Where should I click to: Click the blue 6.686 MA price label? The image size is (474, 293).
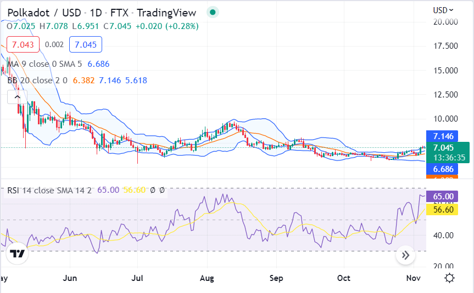pos(442,169)
